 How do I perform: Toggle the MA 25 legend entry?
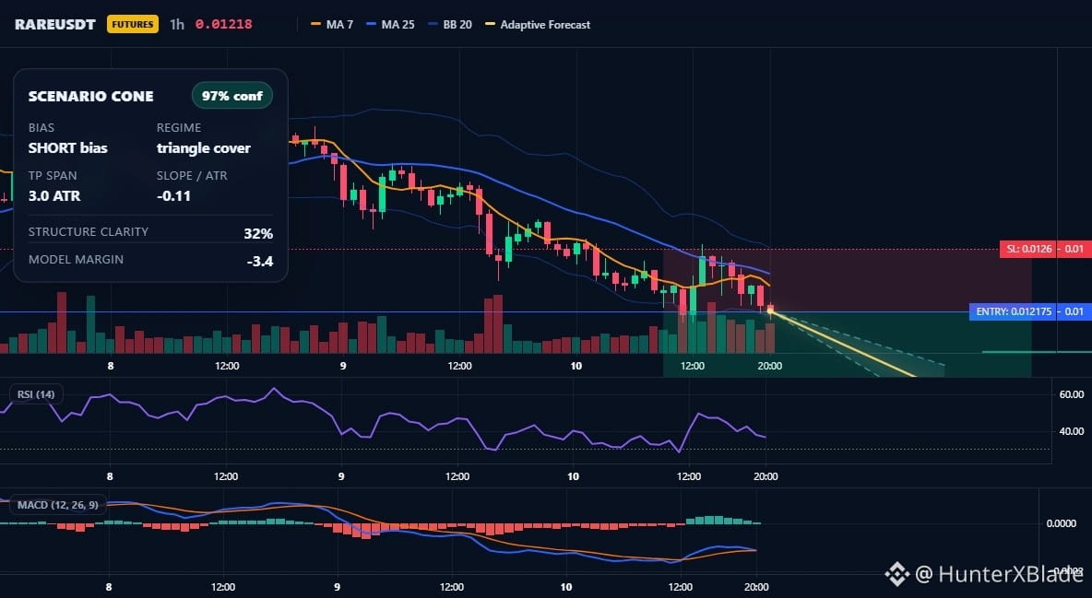pos(391,24)
